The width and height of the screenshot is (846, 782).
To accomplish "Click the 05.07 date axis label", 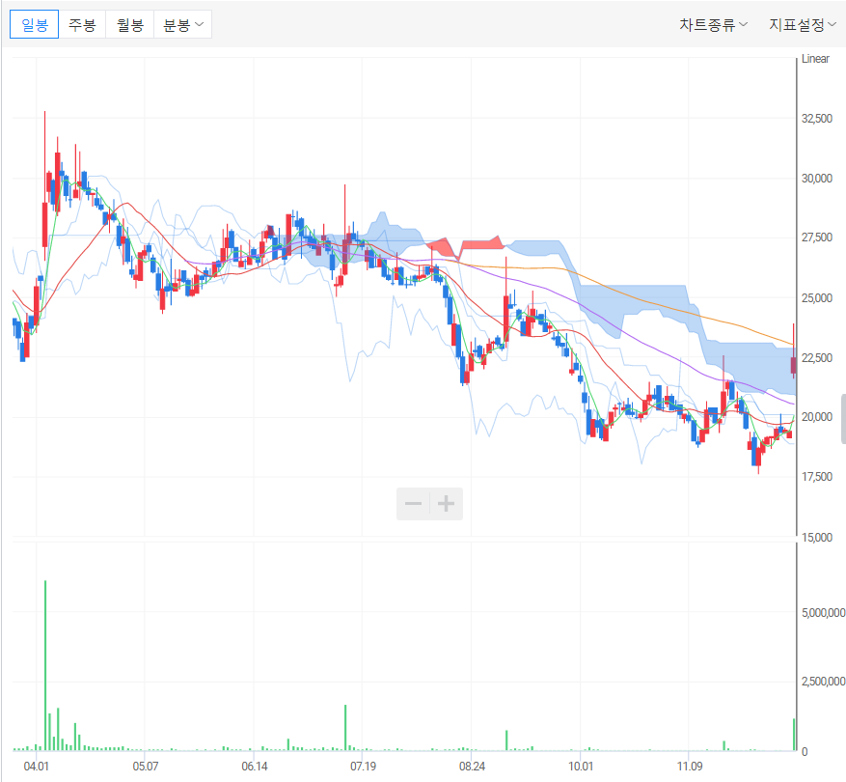I will click(145, 767).
